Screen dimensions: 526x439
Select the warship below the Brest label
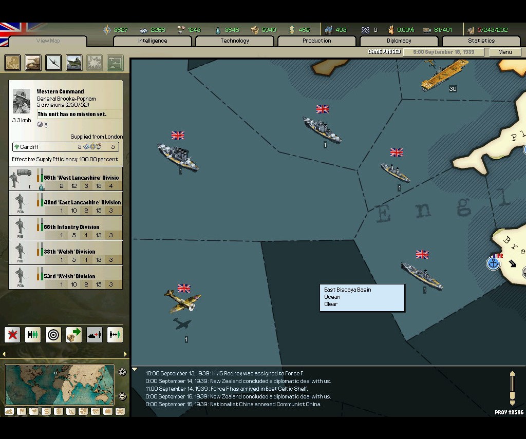[x=422, y=276]
